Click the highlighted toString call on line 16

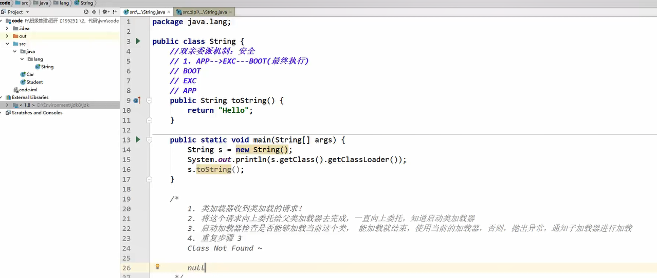click(213, 169)
